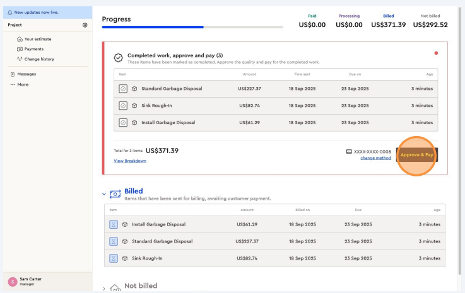The image size is (465, 293).
Task: Click Sam Carter's avatar icon
Action: pyautogui.click(x=12, y=282)
